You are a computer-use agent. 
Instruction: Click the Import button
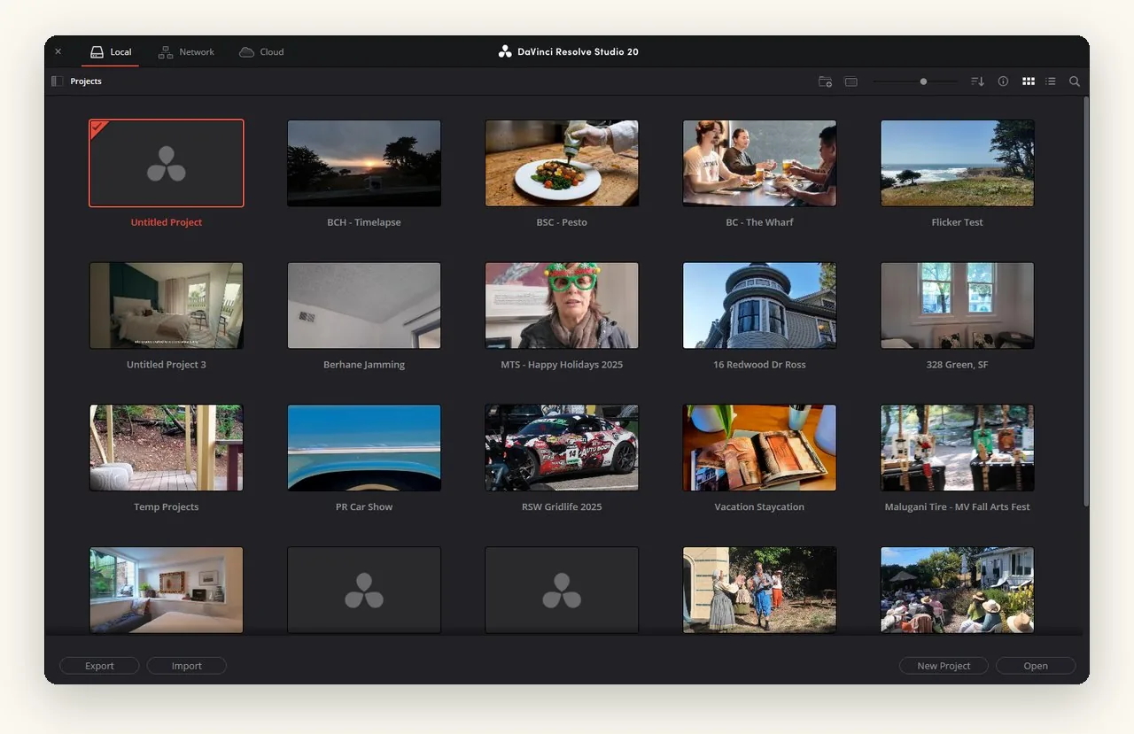coord(187,666)
